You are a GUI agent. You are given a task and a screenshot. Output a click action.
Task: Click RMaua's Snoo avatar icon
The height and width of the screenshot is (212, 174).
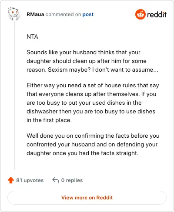click(x=13, y=14)
